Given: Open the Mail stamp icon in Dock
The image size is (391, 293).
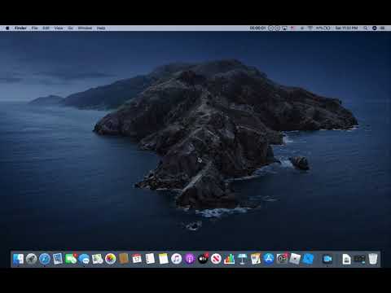Looking at the screenshot, I should pos(58,259).
